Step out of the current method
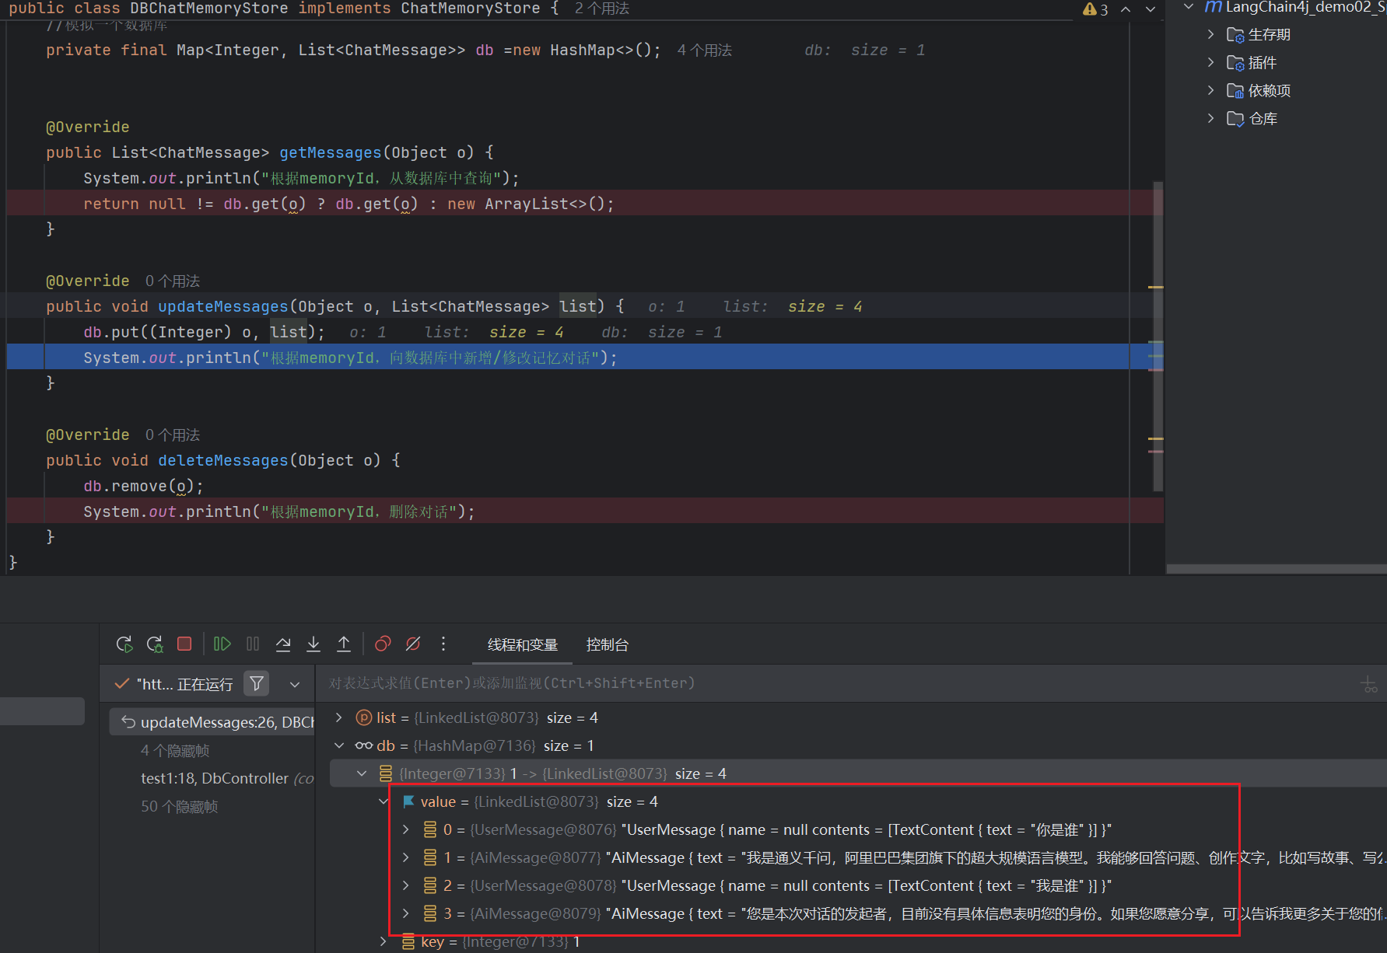Screen dimensions: 1387x953 click(344, 644)
